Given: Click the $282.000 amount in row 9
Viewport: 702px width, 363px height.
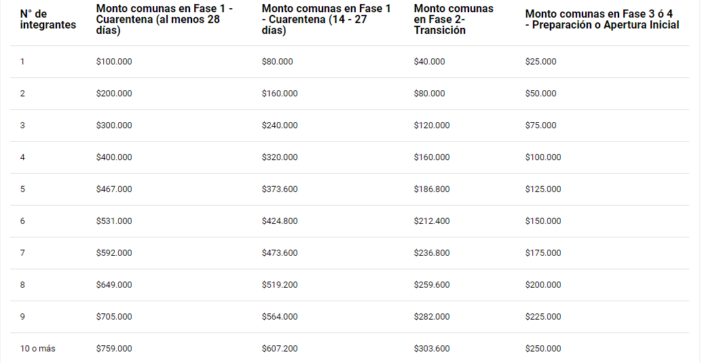Looking at the screenshot, I should point(432,317).
